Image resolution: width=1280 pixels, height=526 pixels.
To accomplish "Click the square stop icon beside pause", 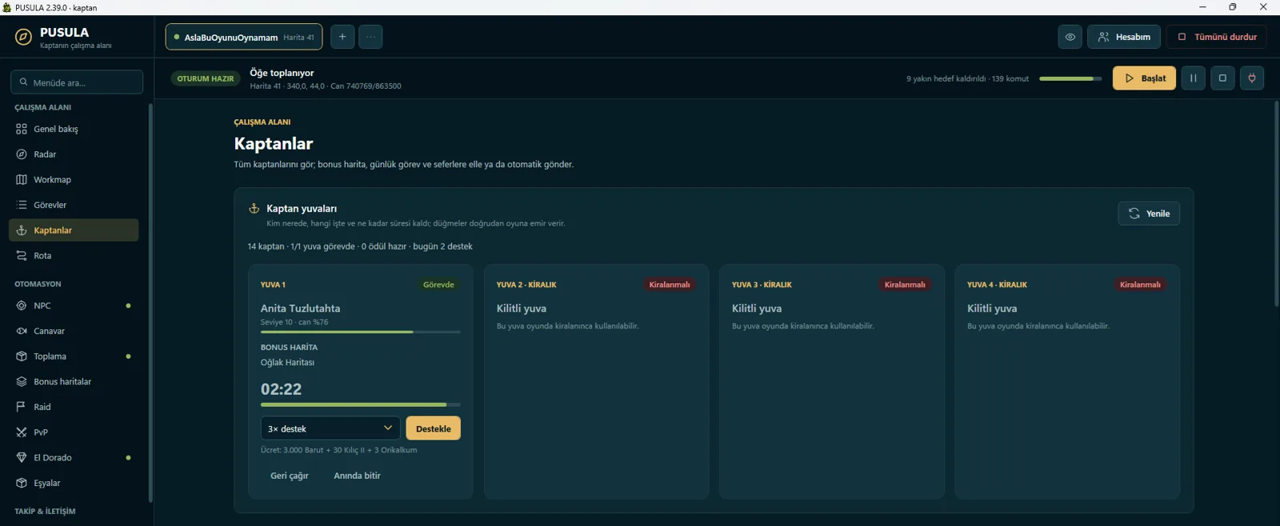I will point(1222,78).
